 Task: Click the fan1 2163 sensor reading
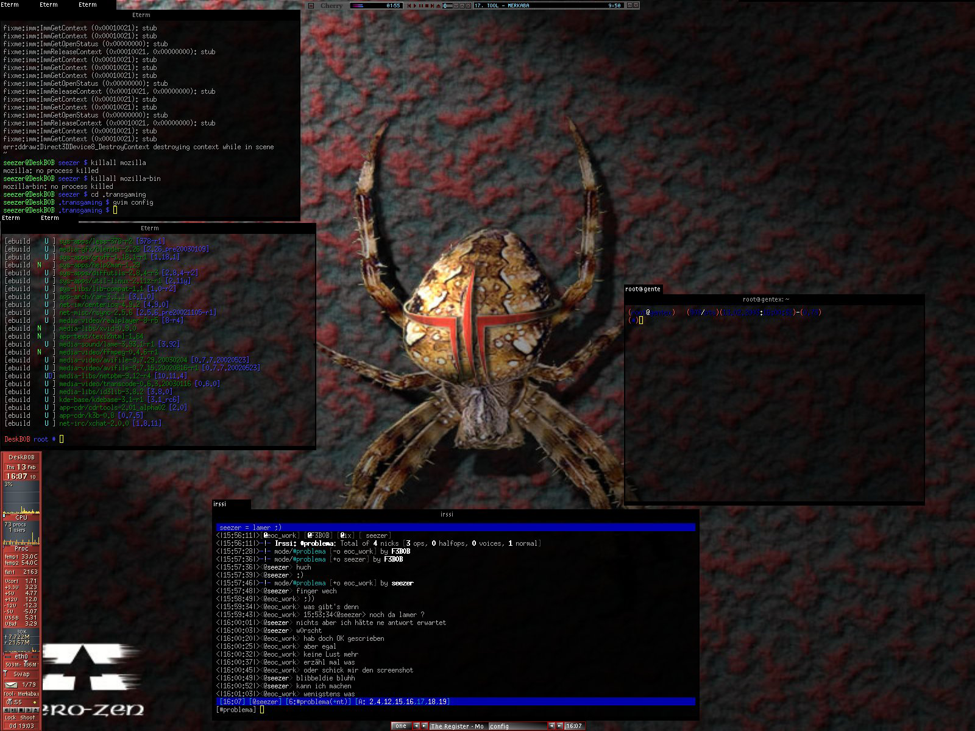click(x=21, y=572)
